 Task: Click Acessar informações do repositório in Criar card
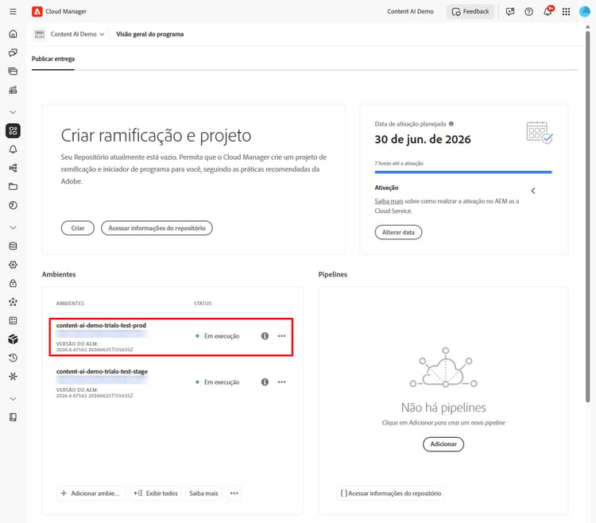pyautogui.click(x=157, y=228)
